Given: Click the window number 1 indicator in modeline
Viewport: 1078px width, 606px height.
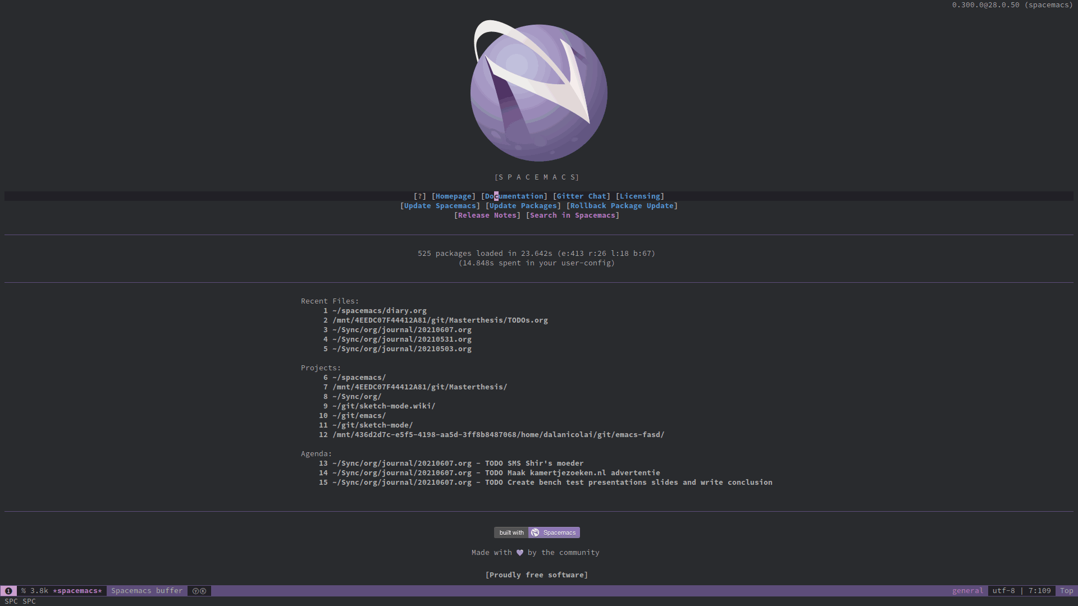Looking at the screenshot, I should [8, 591].
